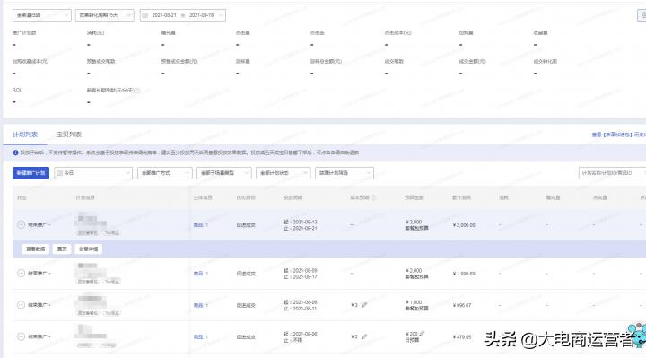Click the 2021-08-09 start date in the second row
Viewport: 646px width, 358px height.
click(304, 271)
